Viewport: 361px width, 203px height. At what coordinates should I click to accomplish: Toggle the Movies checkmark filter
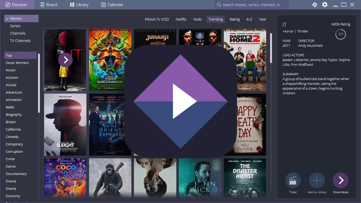[7, 18]
